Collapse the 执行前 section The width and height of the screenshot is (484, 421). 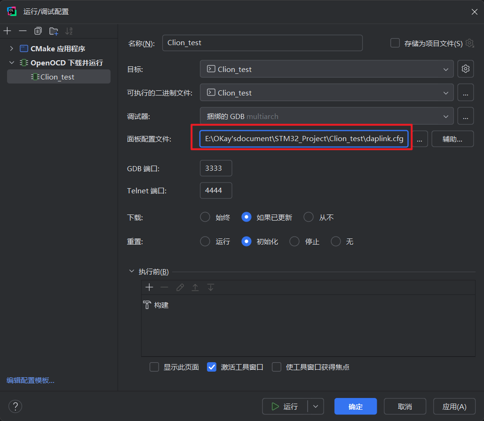click(x=132, y=271)
